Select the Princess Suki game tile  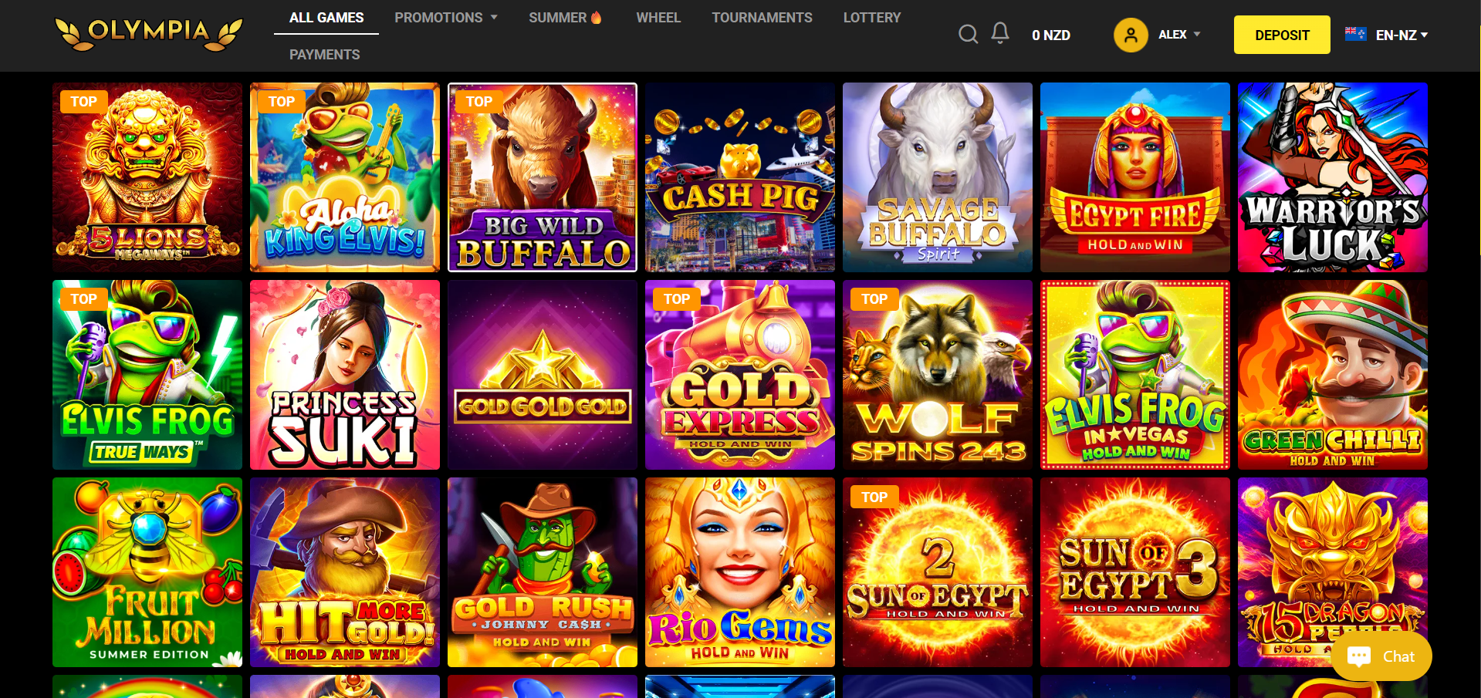tap(345, 375)
